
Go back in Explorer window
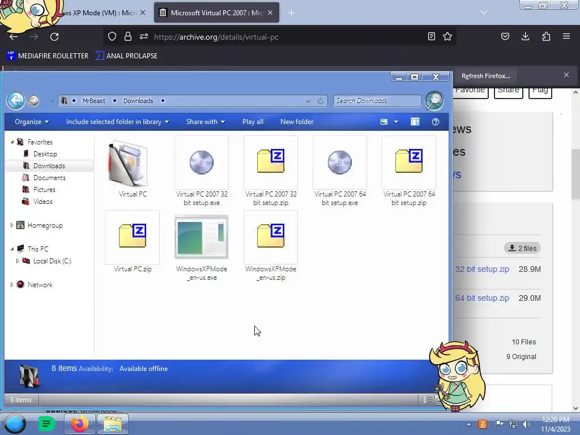(x=16, y=101)
